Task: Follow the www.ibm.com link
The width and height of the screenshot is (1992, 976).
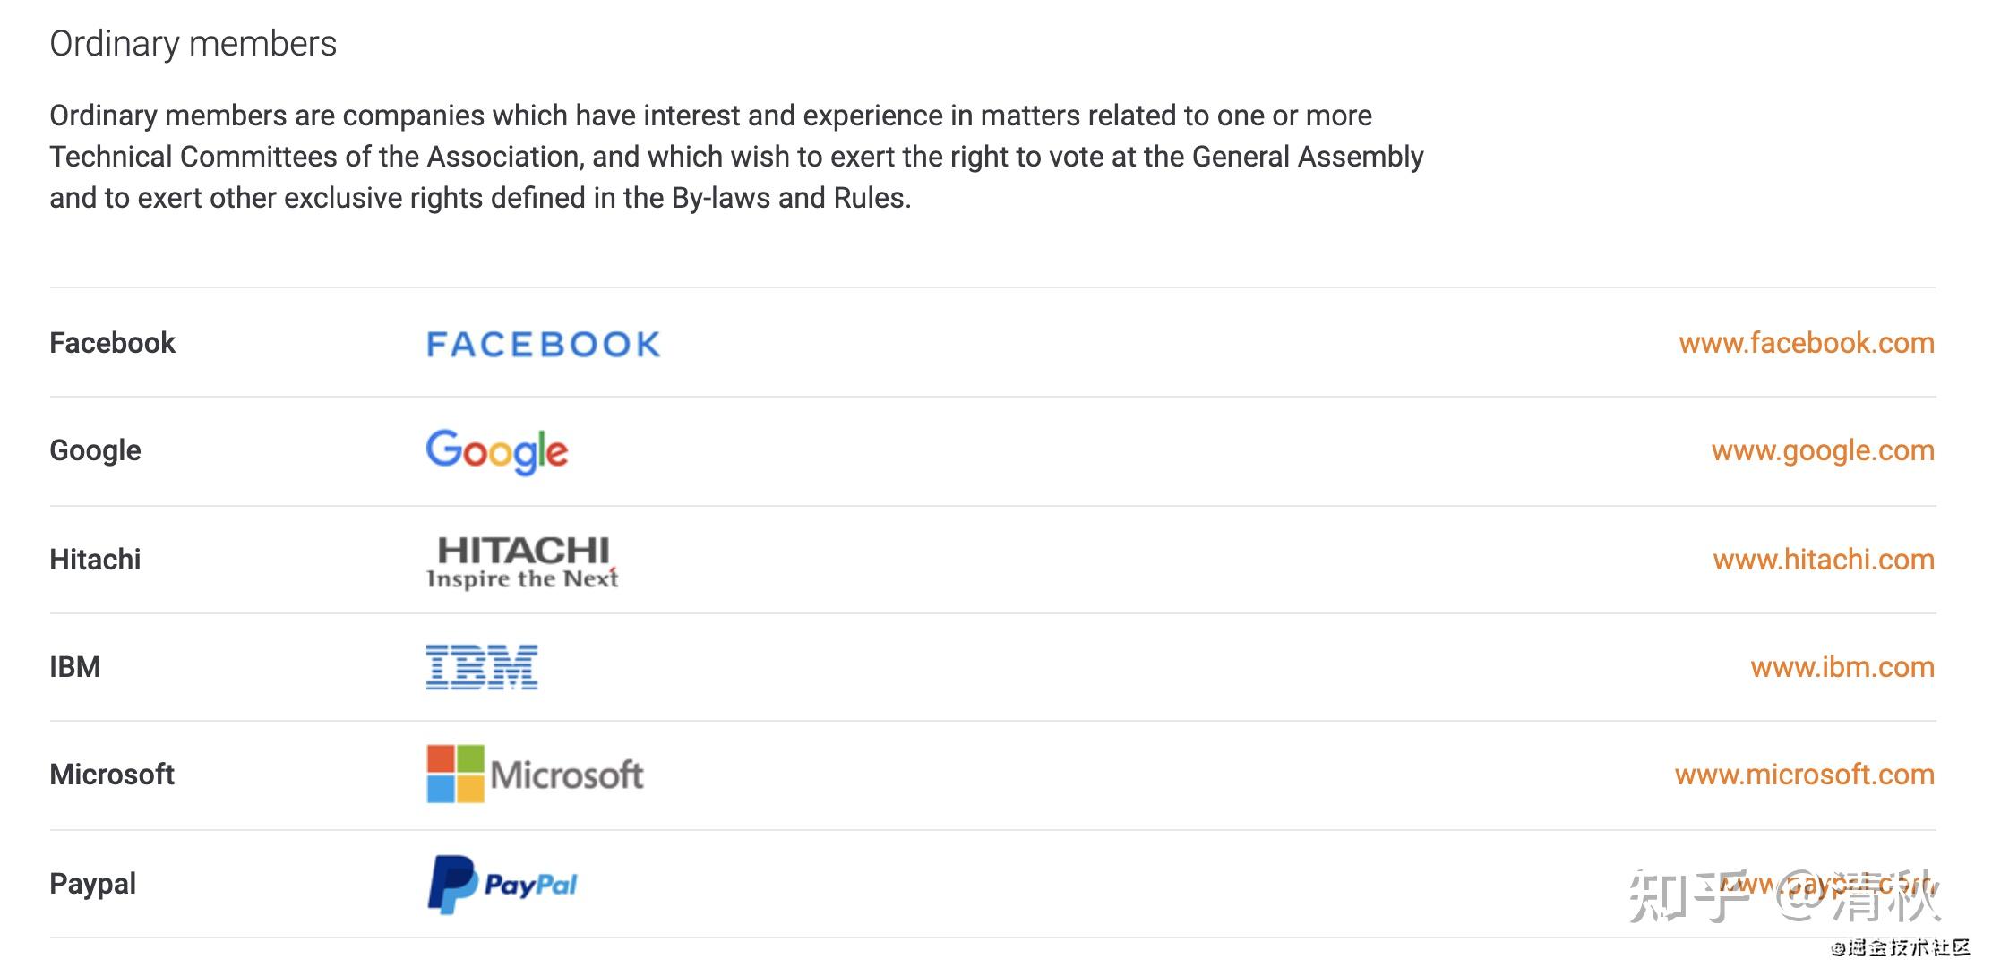Action: click(x=1842, y=667)
